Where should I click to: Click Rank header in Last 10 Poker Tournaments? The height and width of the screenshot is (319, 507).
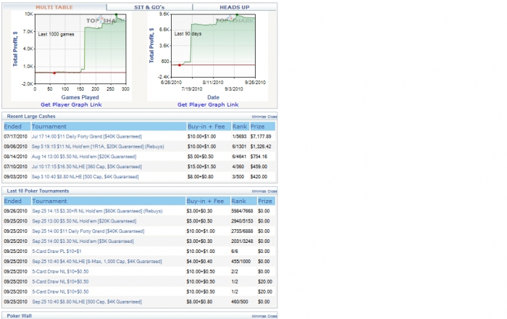(243, 201)
